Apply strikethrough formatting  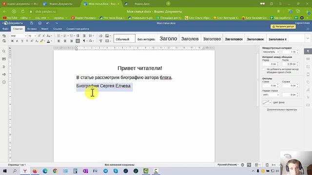tap(27, 41)
